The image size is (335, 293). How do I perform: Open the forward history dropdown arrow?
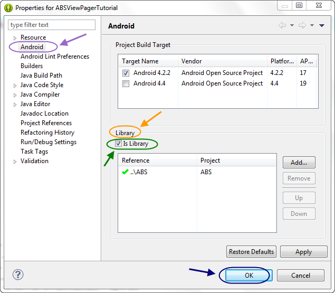pos(312,25)
